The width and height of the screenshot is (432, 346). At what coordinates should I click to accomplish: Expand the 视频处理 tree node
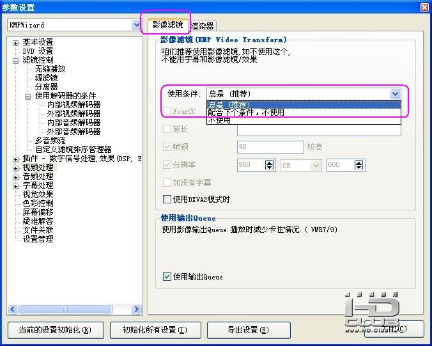point(16,168)
